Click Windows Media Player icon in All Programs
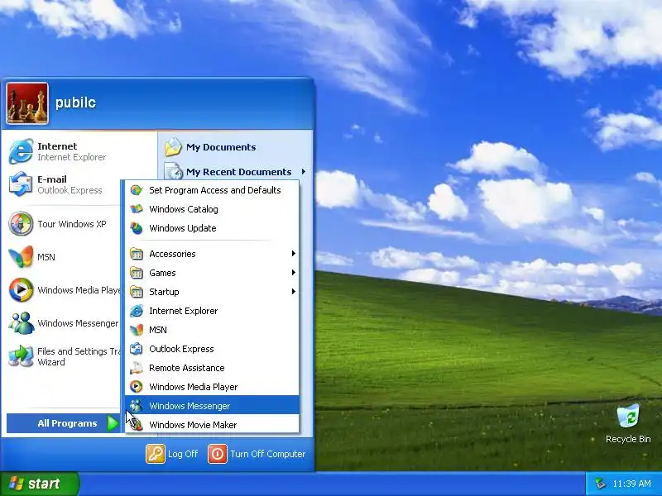Screen dimensions: 662x496 pyautogui.click(x=137, y=387)
